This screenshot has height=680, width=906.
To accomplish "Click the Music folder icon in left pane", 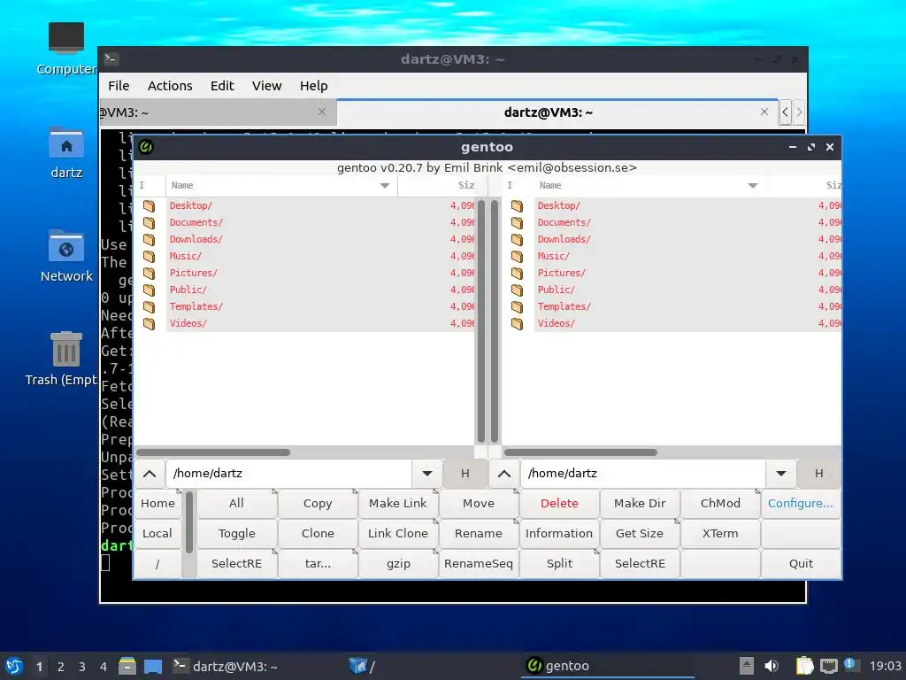I will click(149, 256).
